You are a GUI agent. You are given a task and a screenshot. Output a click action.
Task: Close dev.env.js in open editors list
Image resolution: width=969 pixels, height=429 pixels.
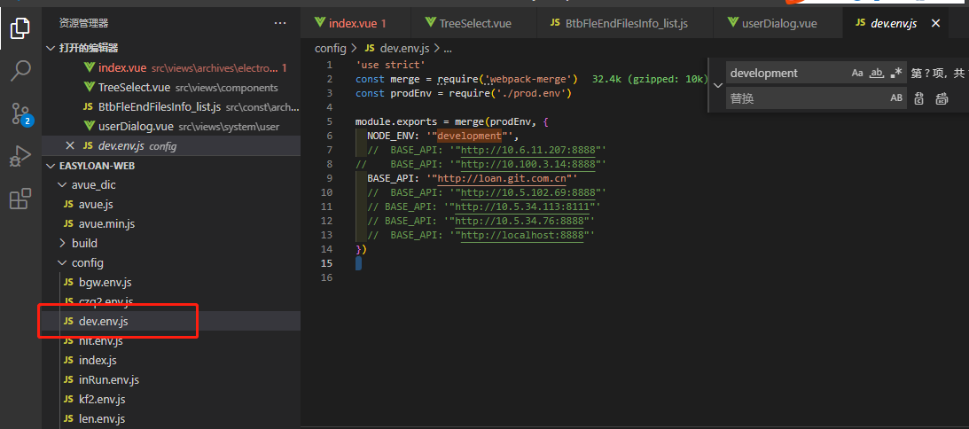click(x=71, y=145)
